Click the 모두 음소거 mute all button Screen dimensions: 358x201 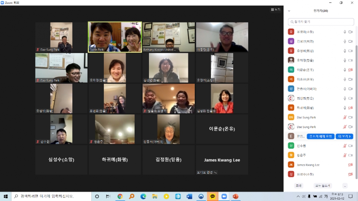tap(323, 186)
